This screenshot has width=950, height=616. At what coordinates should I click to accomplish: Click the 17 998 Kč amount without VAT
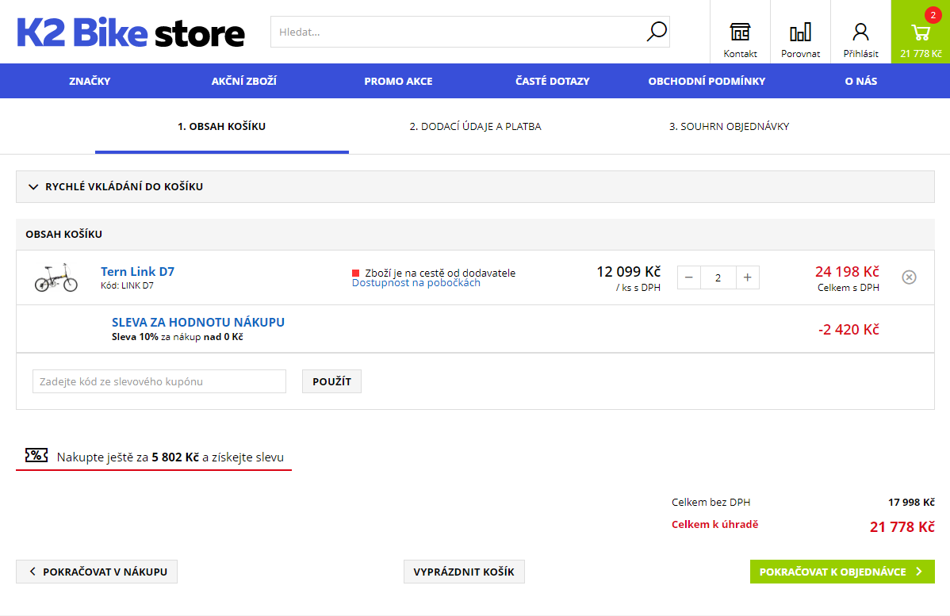(x=911, y=502)
